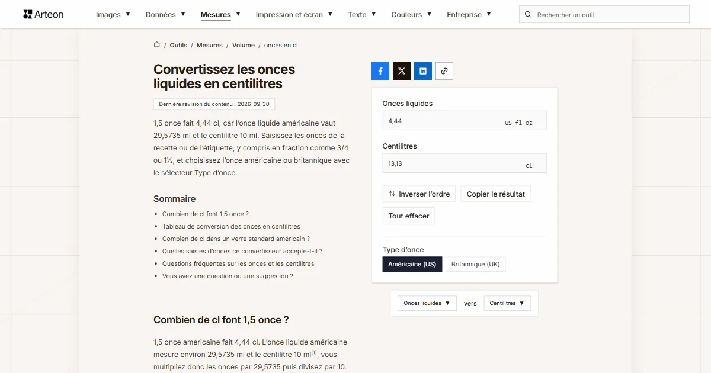Open the Volume breadcrumb link
This screenshot has width=711, height=373.
click(244, 45)
